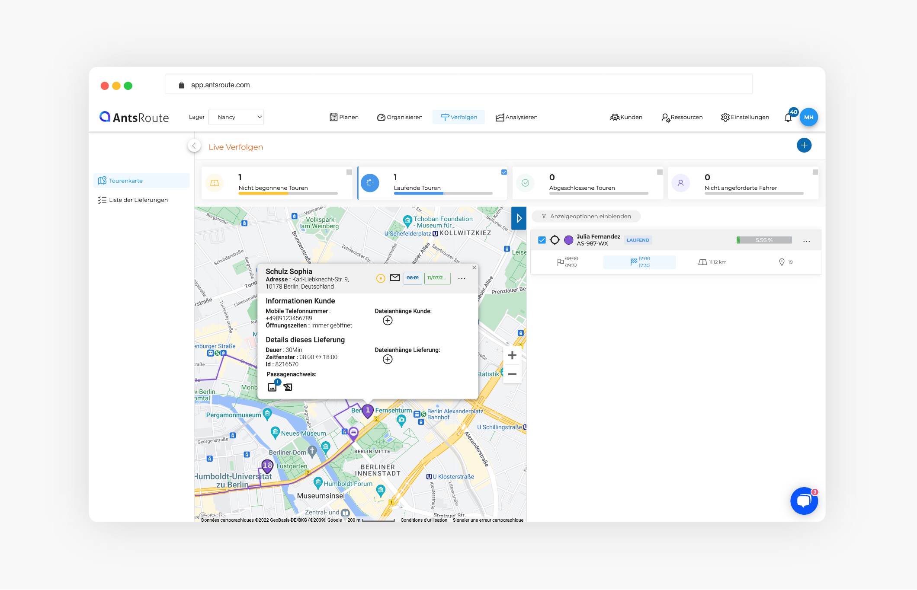Add a Dateianhänge Kunde attachment
The width and height of the screenshot is (917, 590).
(388, 321)
